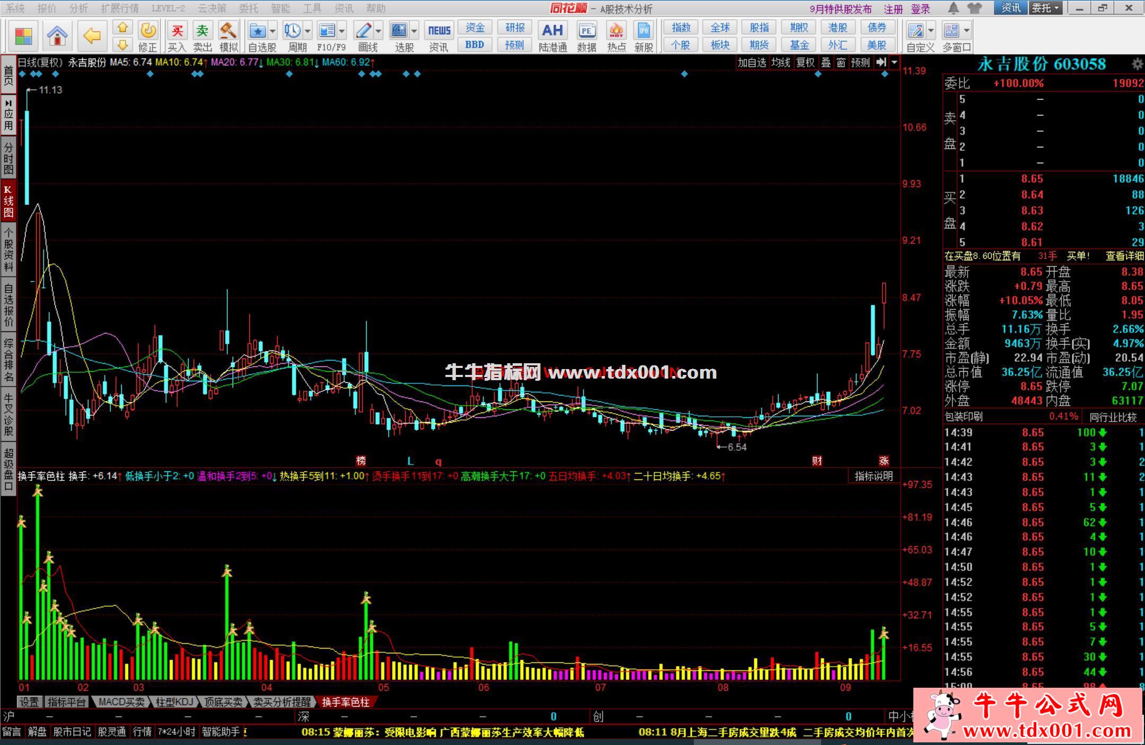Switch to the 柱型KDJ indicator tab
Screen dimensions: 1145x745
click(174, 702)
